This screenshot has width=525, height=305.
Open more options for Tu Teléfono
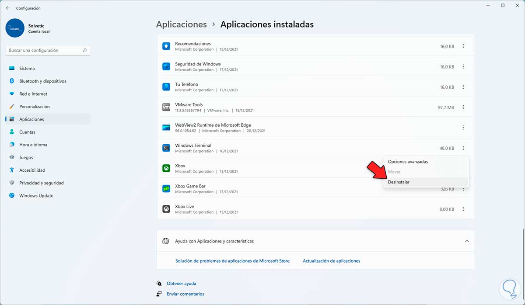(463, 87)
